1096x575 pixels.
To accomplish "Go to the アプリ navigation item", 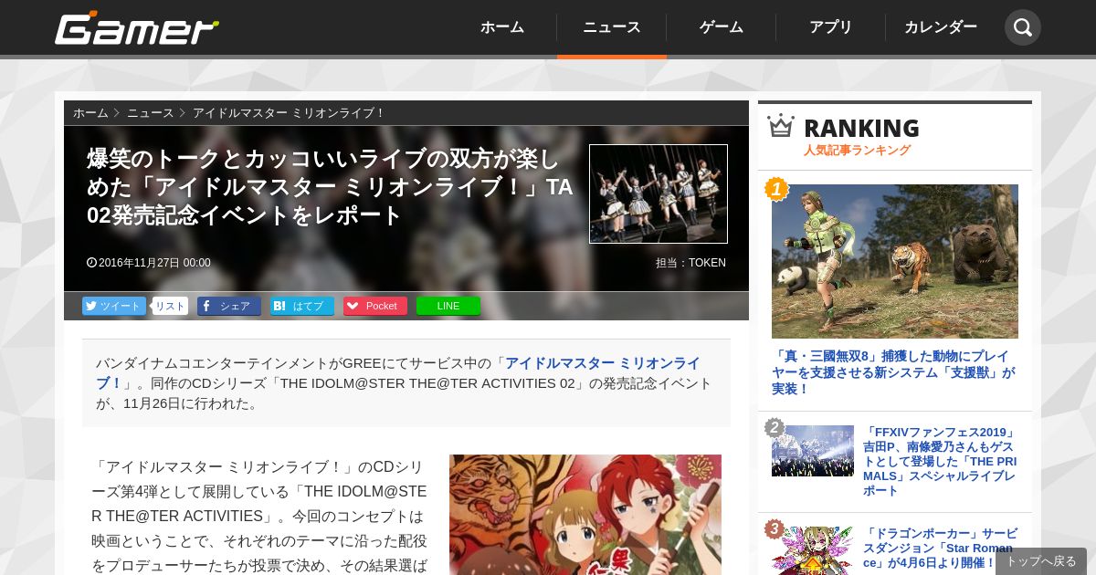I will tap(831, 27).
